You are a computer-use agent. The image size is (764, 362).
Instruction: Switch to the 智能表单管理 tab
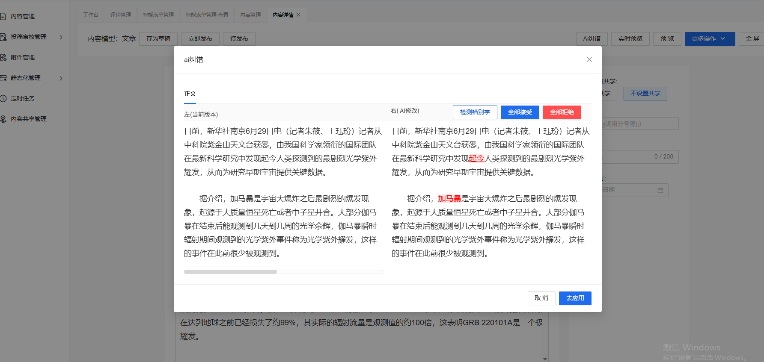coord(158,15)
